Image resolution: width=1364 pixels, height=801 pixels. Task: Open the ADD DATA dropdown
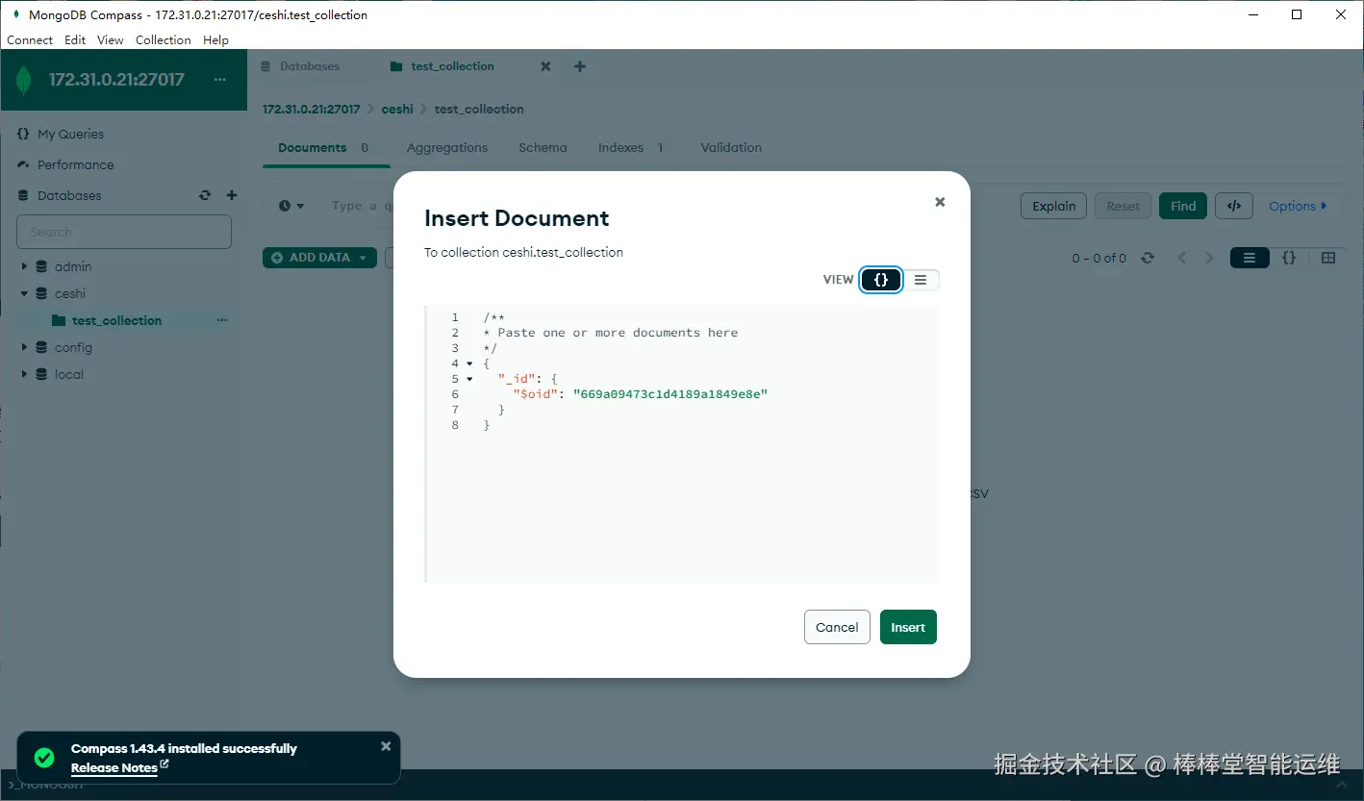[x=319, y=258]
